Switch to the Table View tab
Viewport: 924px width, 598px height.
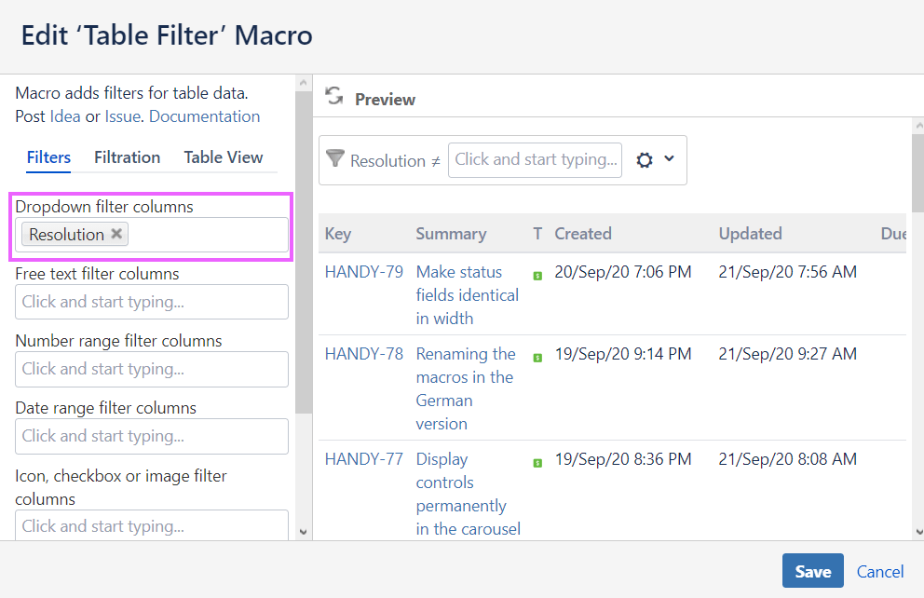(x=223, y=157)
